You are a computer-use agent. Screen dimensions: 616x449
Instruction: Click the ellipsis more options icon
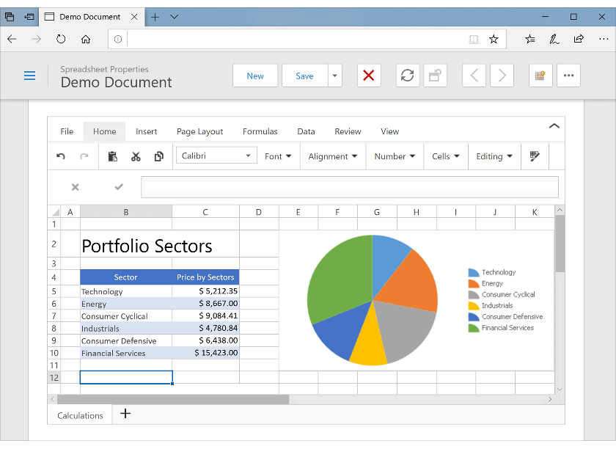568,75
